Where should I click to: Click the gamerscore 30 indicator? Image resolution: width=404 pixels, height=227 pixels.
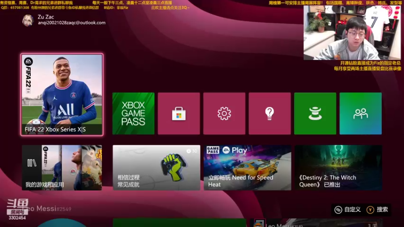[x=192, y=151]
